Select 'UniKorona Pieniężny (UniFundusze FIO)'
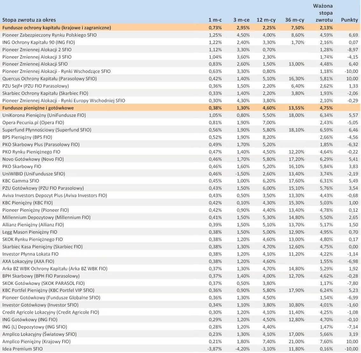361x353 pixels. 44,115
